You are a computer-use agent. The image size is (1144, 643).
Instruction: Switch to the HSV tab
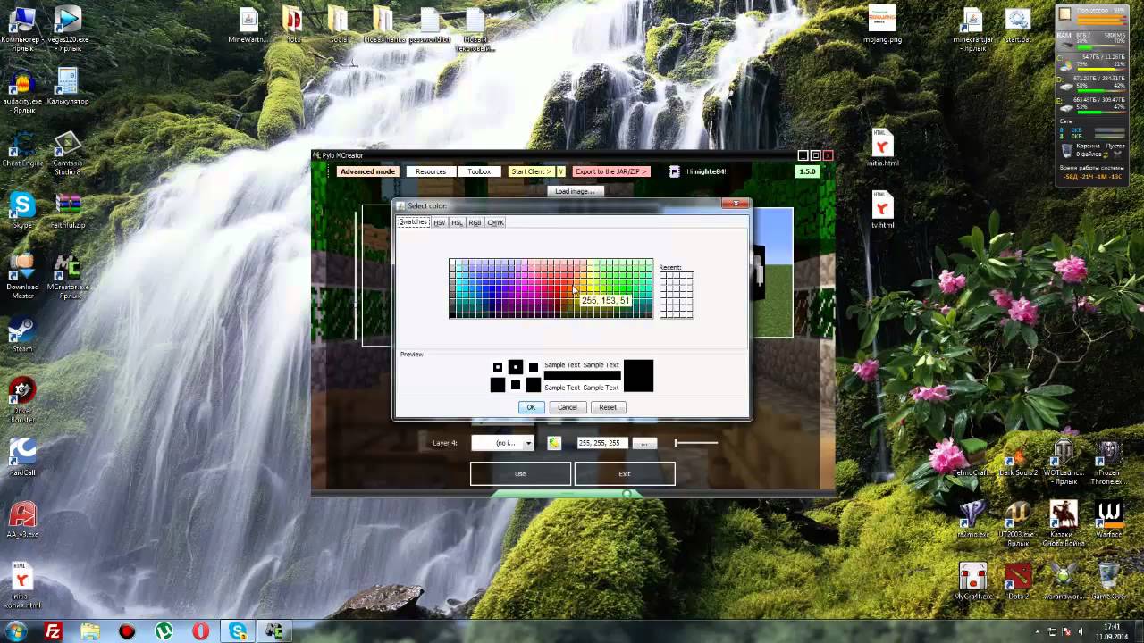click(x=440, y=222)
